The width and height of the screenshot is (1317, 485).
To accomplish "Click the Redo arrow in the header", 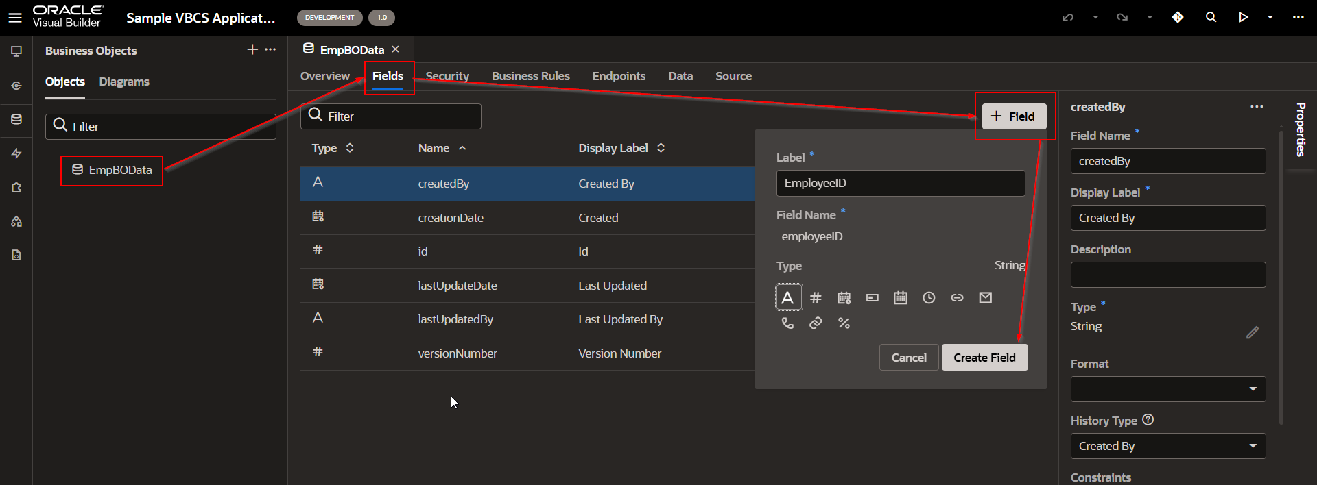I will (x=1122, y=17).
